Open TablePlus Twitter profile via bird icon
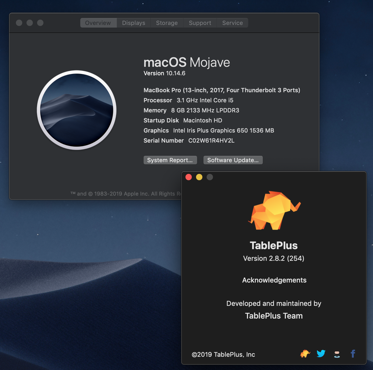 click(321, 354)
